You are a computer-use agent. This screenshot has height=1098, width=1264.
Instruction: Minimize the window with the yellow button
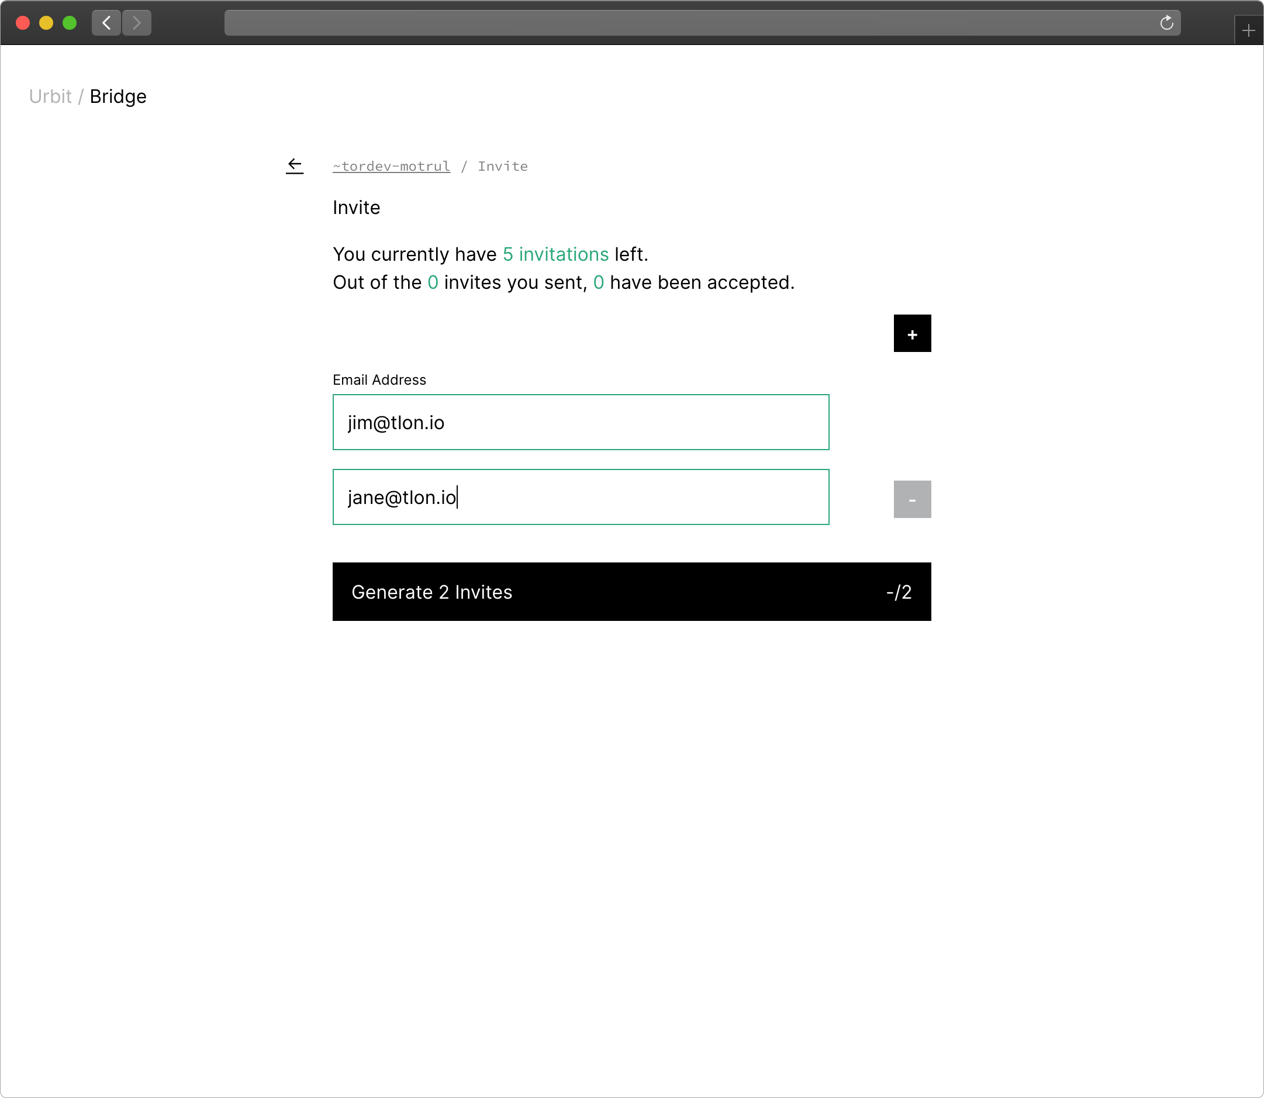click(x=46, y=23)
